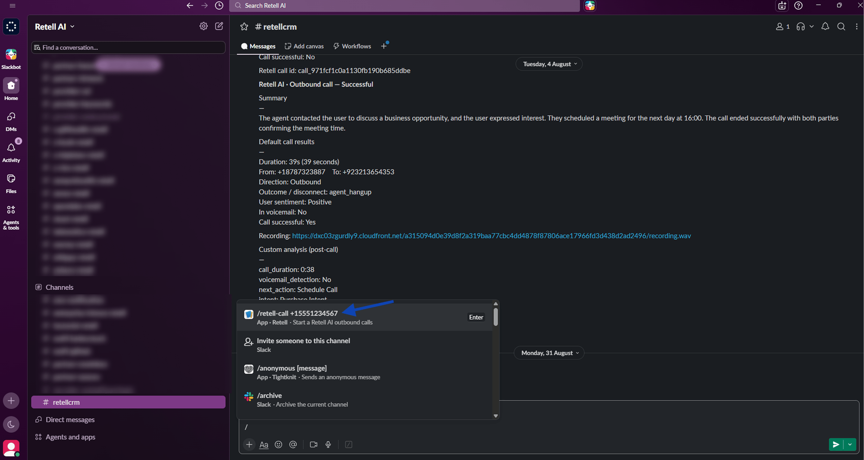
Task: Switch to the Messages tab
Action: tap(258, 46)
